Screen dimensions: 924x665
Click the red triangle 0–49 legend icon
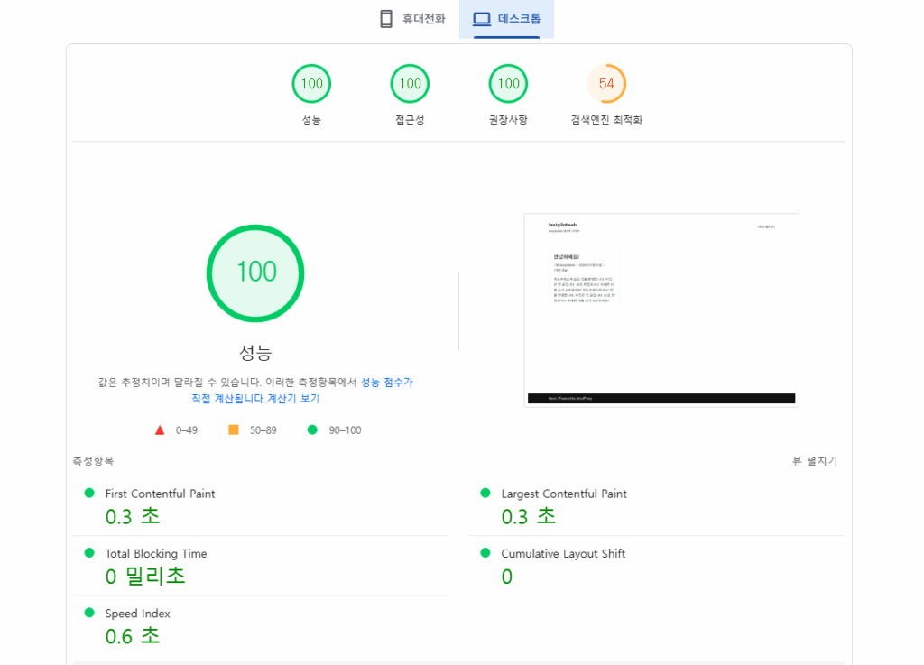click(x=160, y=430)
